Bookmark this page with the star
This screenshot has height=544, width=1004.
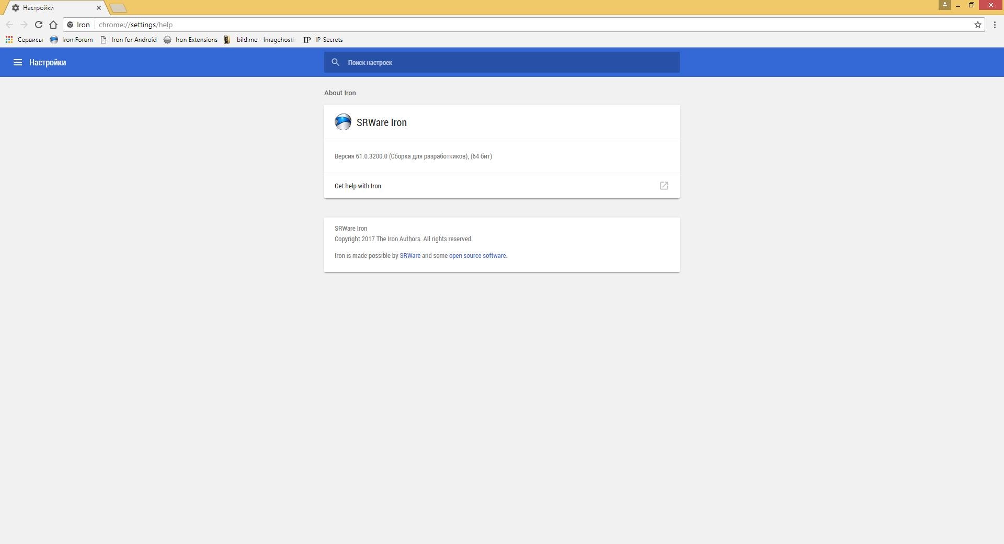click(x=977, y=25)
